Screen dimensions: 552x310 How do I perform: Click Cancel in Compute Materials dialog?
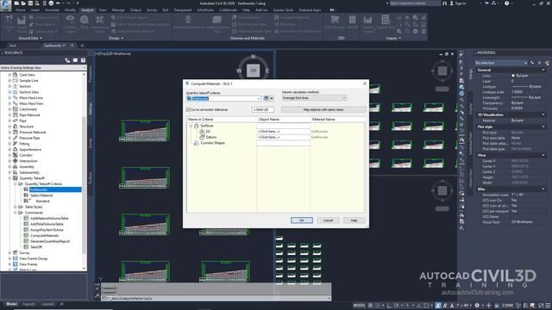(x=328, y=220)
